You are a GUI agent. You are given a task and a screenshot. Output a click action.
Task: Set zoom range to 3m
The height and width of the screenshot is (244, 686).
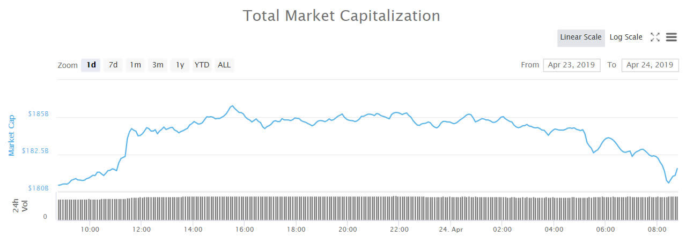(158, 65)
